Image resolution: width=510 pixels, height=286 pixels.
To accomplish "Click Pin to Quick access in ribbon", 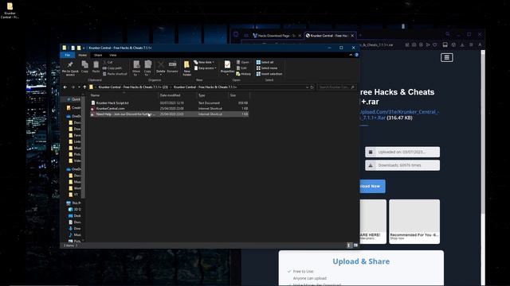I will point(70,68).
